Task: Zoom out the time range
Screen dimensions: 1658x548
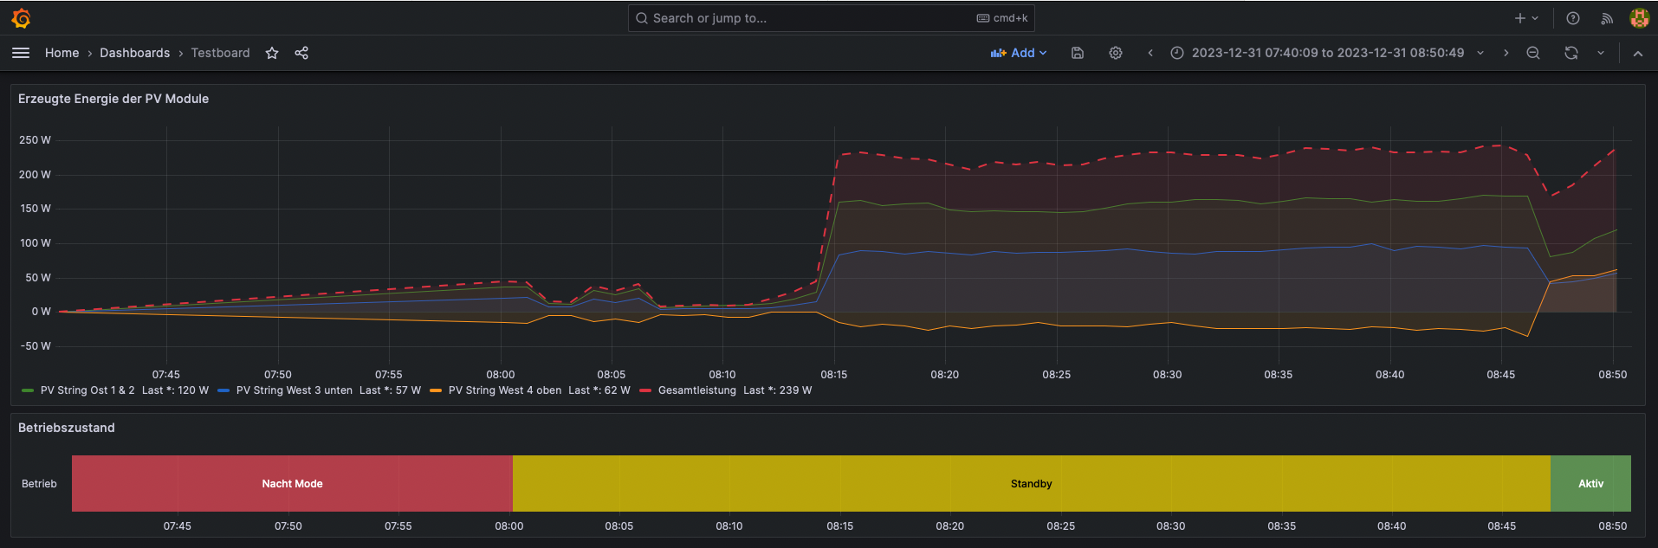Action: pos(1533,53)
